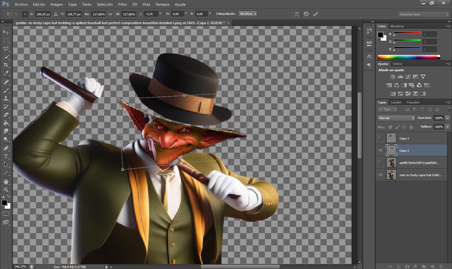Select the Move tool in the toolbox
Image resolution: width=452 pixels, height=269 pixels.
6,32
